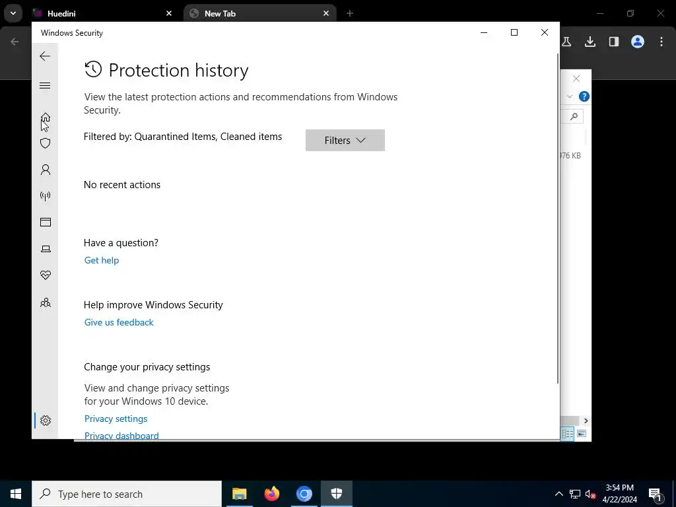Click the browser back arrow
Image resolution: width=676 pixels, height=507 pixels.
15,42
